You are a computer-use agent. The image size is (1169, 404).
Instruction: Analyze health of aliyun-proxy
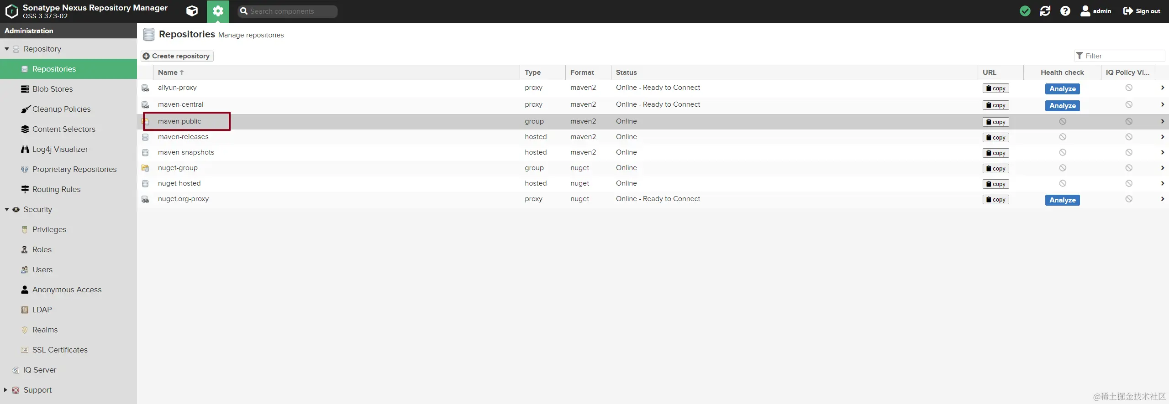click(x=1062, y=89)
